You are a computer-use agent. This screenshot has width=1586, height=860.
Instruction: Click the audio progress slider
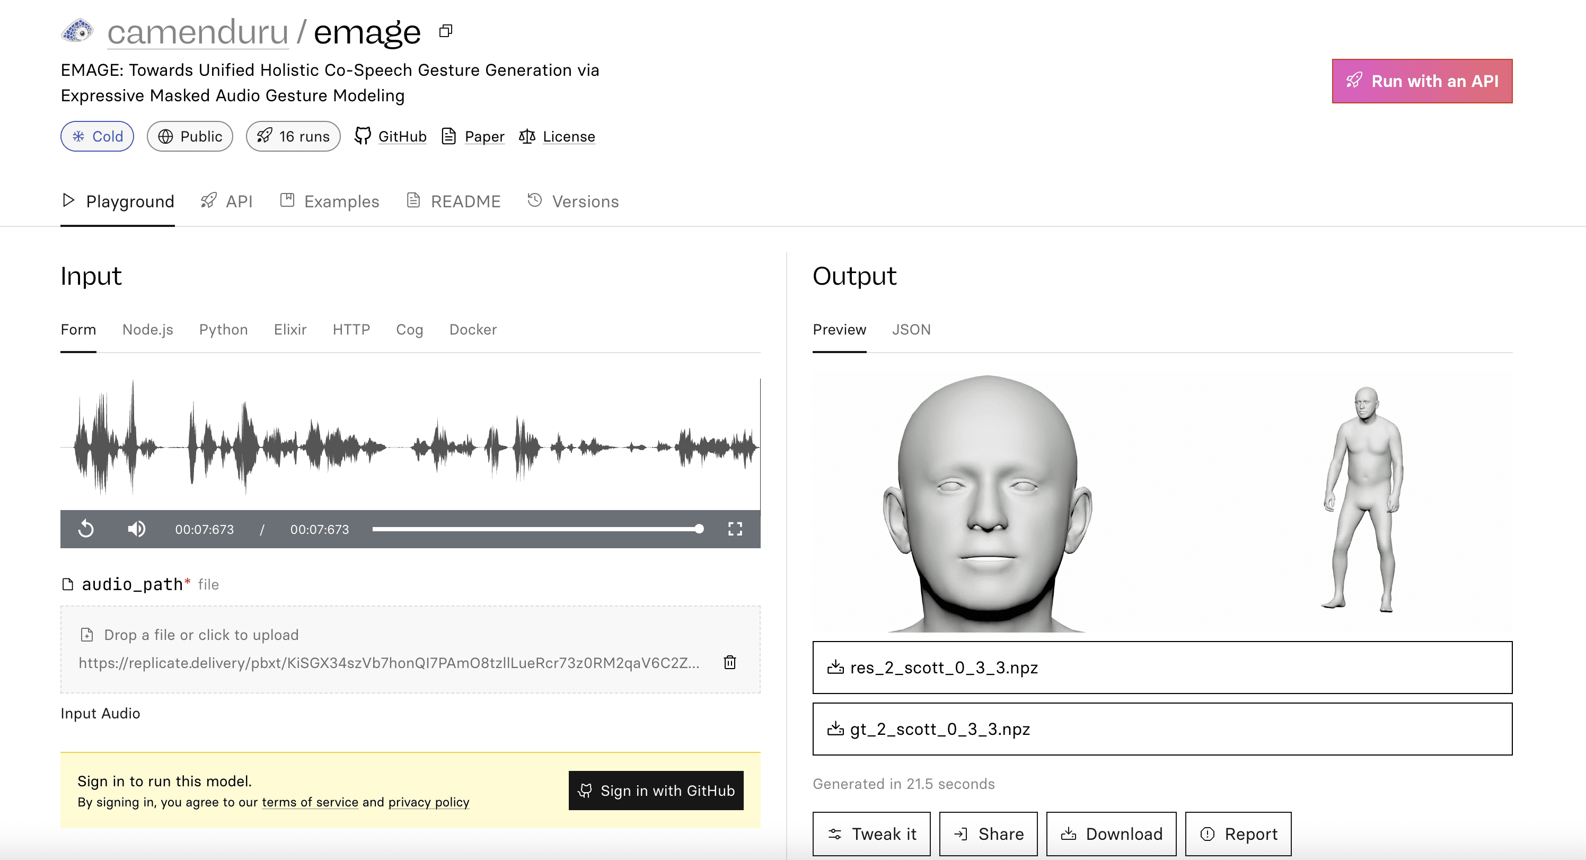coord(538,529)
